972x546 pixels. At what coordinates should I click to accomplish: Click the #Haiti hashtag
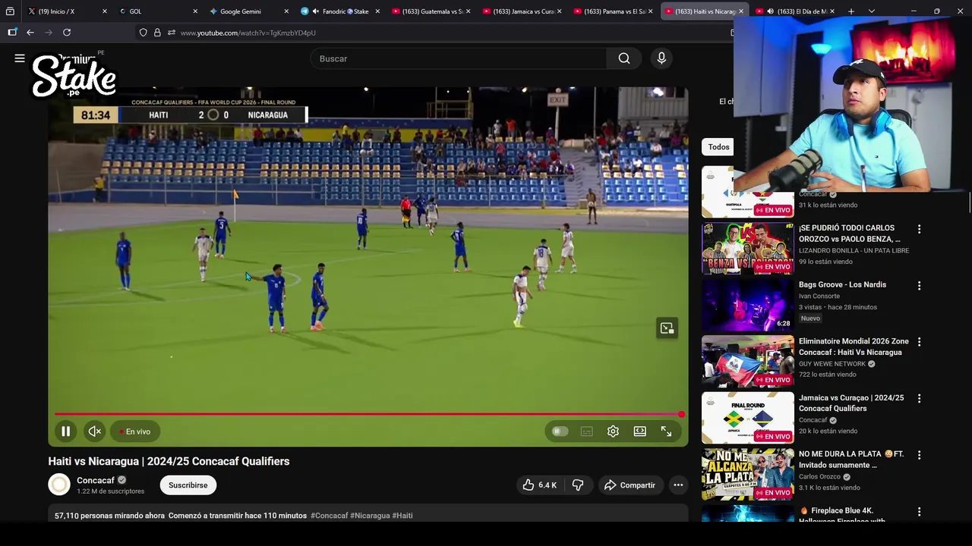pos(402,516)
